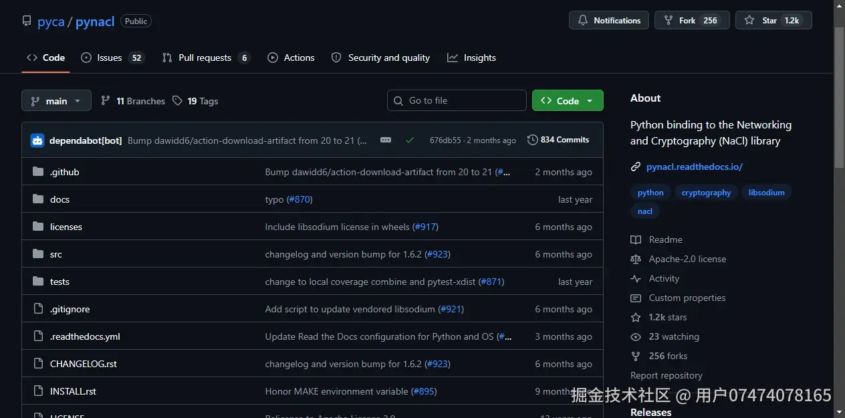Go to the Actions tab

coord(291,58)
